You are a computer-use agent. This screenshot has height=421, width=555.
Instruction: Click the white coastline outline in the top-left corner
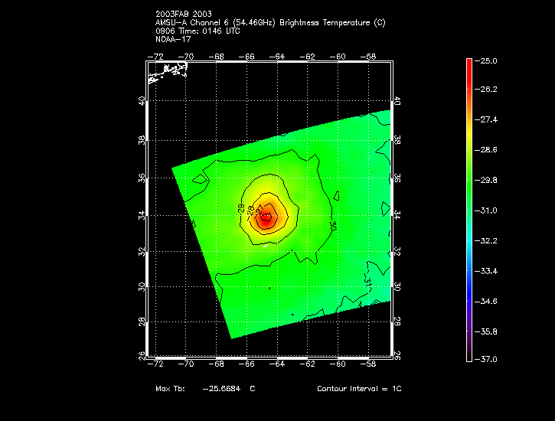[170, 73]
